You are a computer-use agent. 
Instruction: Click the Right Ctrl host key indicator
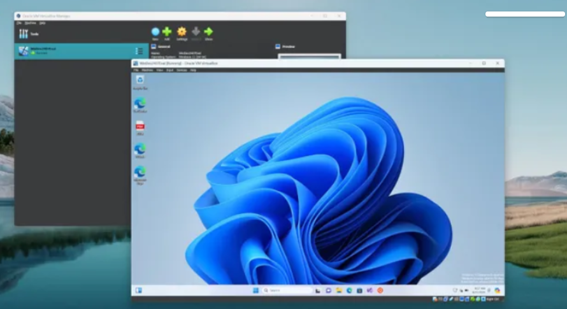click(x=492, y=299)
